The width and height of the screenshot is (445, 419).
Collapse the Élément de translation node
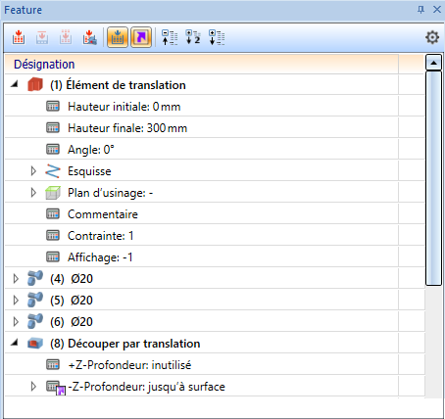coord(15,84)
